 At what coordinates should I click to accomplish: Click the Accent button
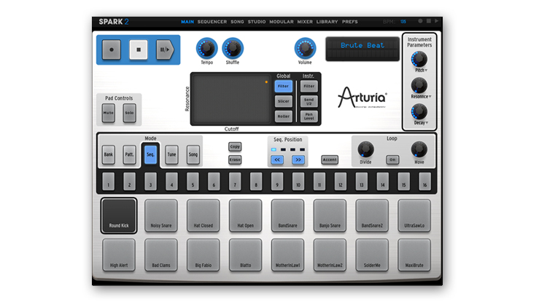click(330, 160)
